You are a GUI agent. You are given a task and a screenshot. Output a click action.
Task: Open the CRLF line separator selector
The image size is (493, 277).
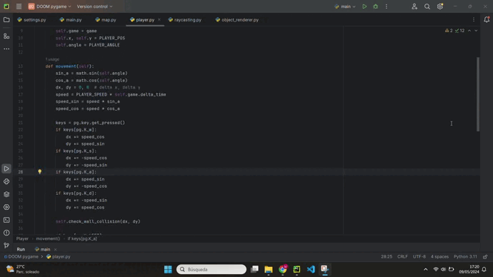point(402,256)
